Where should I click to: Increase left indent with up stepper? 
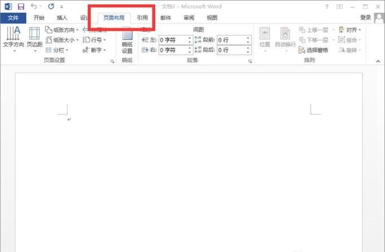click(x=190, y=38)
